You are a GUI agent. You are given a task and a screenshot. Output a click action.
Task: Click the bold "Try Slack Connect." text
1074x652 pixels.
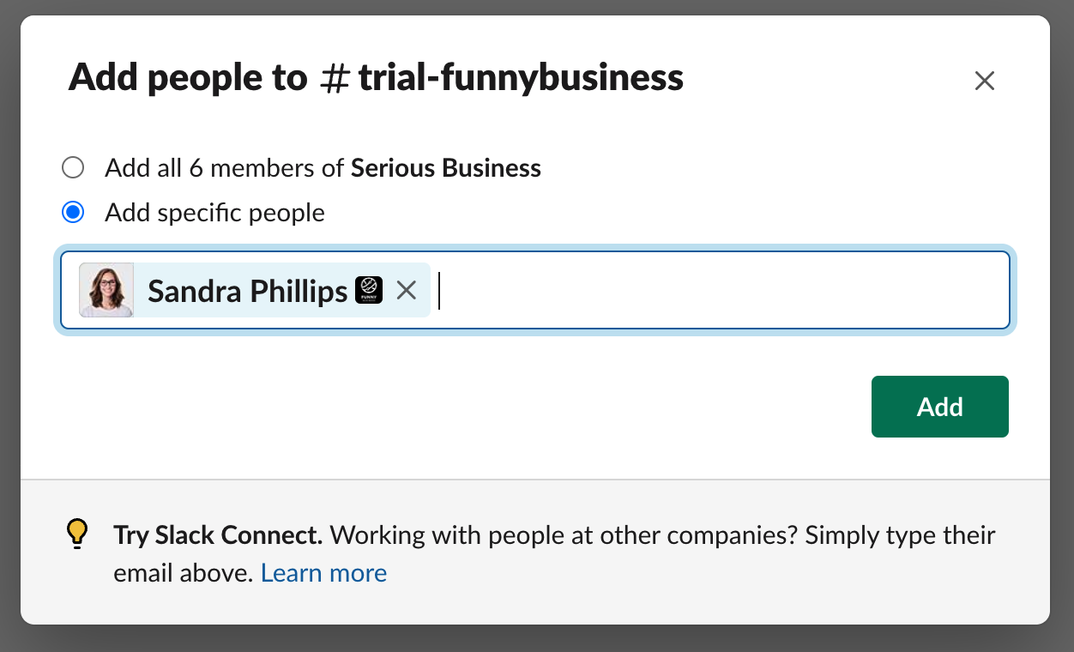click(x=218, y=535)
